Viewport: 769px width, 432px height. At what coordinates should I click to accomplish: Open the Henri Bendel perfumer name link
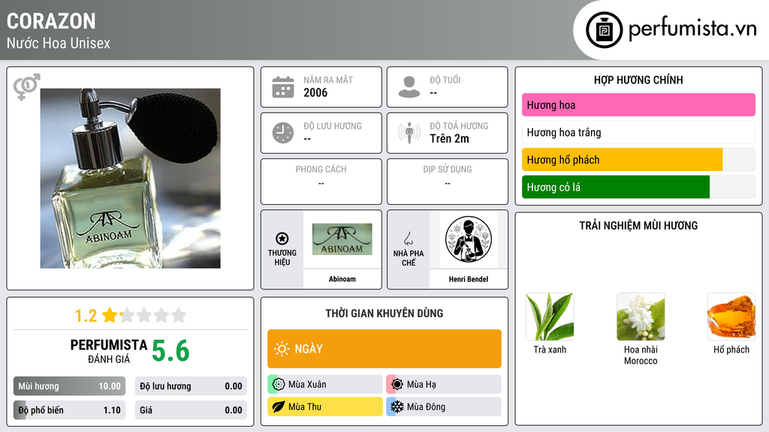(469, 279)
